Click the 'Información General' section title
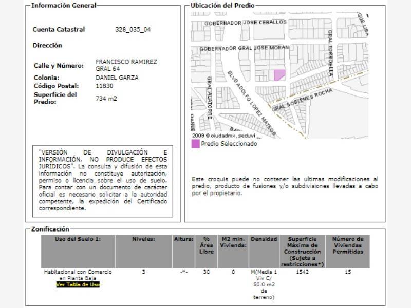The height and width of the screenshot is (308, 411). (64, 5)
